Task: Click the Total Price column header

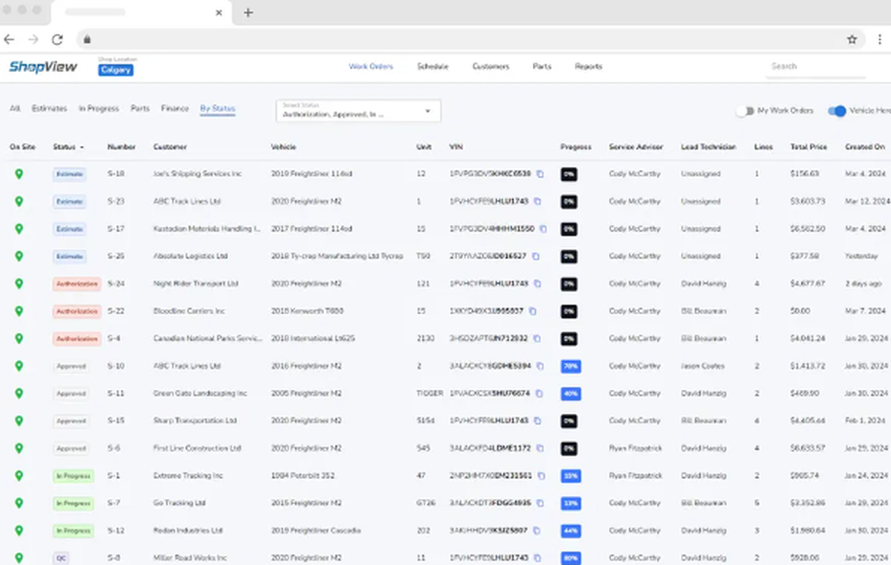Action: click(x=809, y=147)
